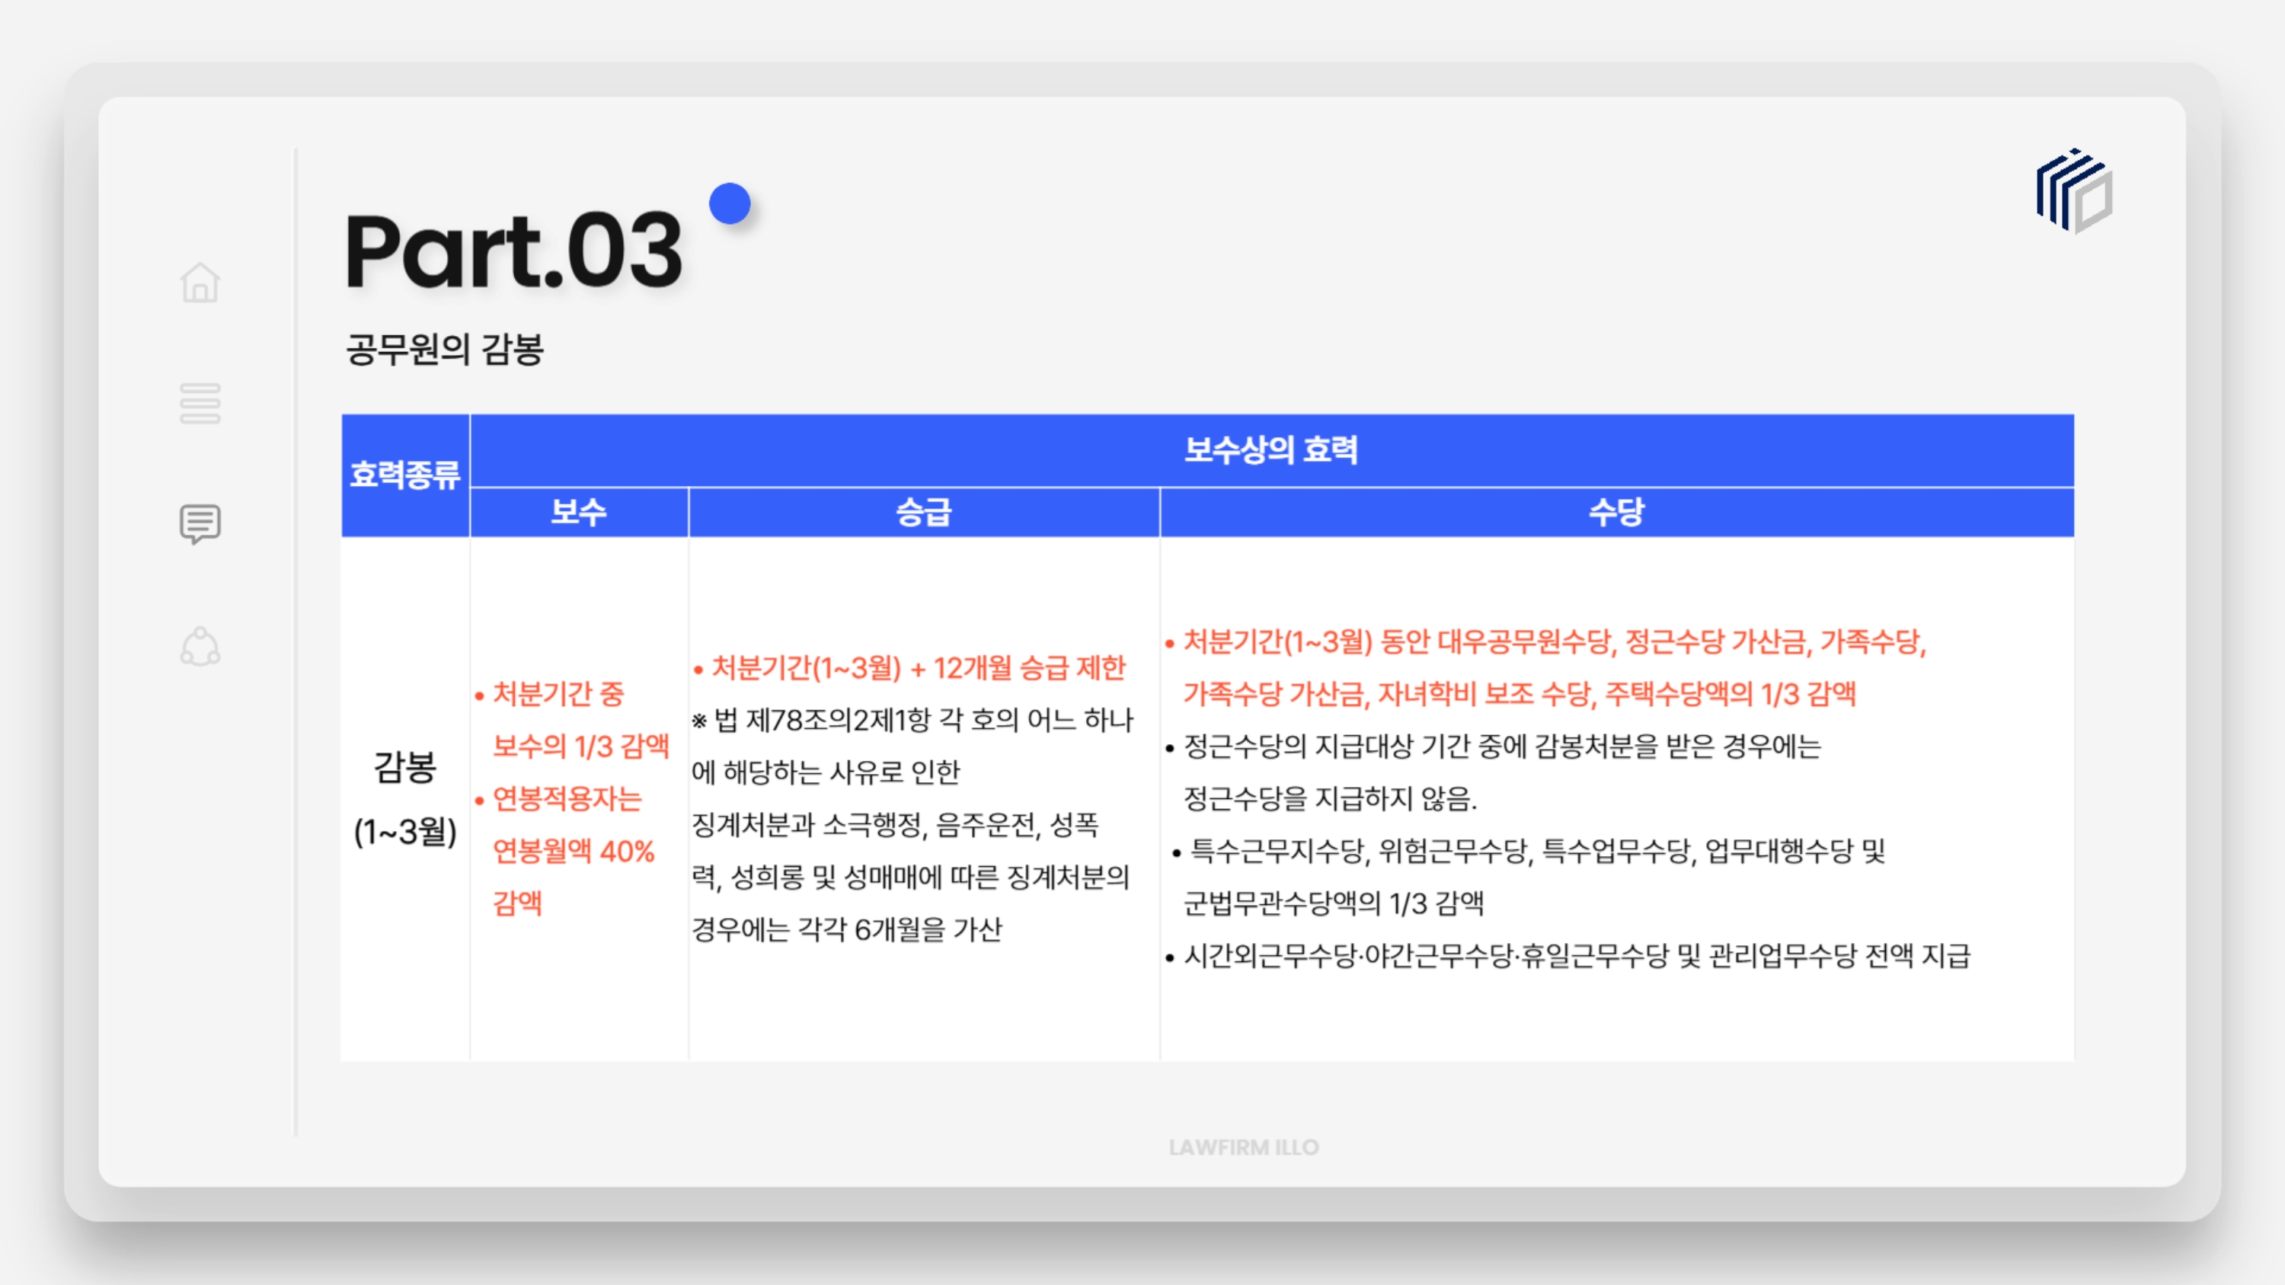Select the chat message sidebar icon
Image resolution: width=2285 pixels, height=1285 pixels.
click(200, 523)
